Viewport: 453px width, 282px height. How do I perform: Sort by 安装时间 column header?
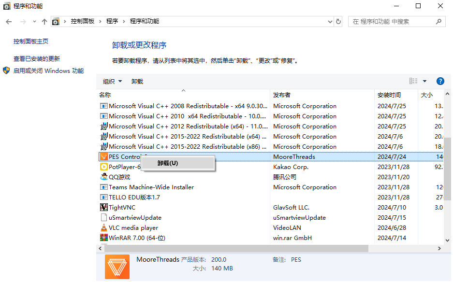coord(396,95)
